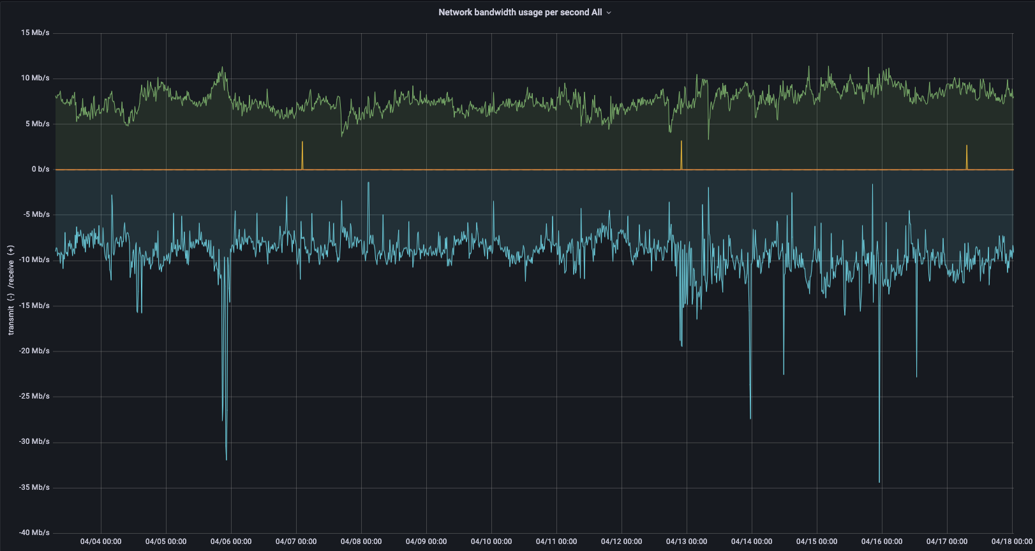This screenshot has height=551, width=1035.
Task: Click the 04/12 00:00 time label
Action: [622, 541]
